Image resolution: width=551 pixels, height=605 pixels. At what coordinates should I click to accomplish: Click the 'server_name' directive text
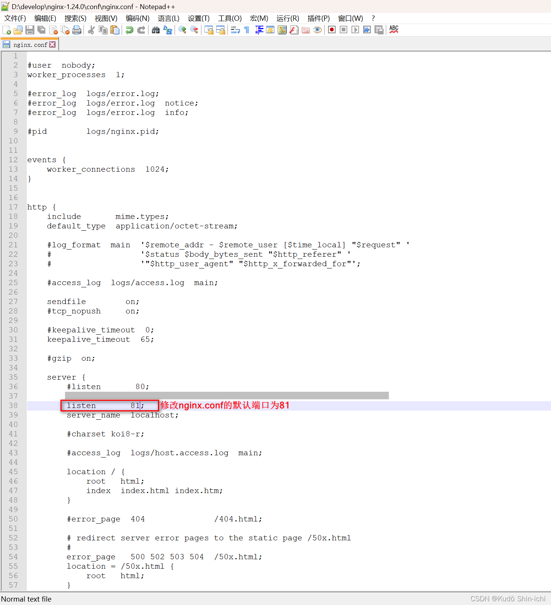click(94, 415)
